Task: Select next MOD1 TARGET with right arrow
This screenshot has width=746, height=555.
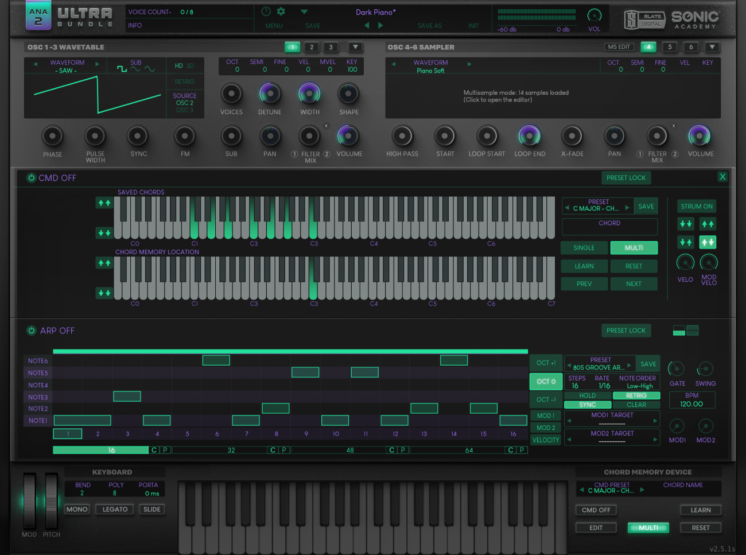Action: (655, 421)
